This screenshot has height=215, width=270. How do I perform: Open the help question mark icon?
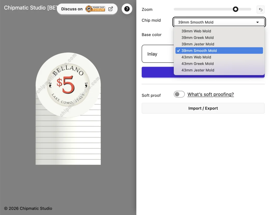pyautogui.click(x=127, y=9)
